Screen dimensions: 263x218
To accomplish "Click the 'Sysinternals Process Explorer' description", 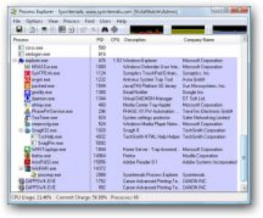I will pos(150,175).
